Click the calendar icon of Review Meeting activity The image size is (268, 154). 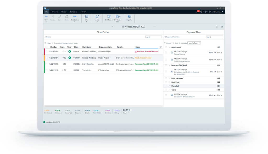172,53
